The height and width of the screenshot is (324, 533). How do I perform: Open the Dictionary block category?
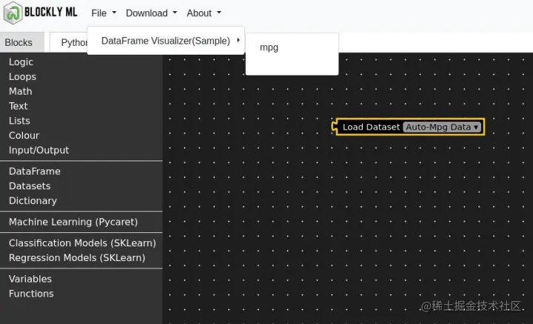(x=33, y=200)
